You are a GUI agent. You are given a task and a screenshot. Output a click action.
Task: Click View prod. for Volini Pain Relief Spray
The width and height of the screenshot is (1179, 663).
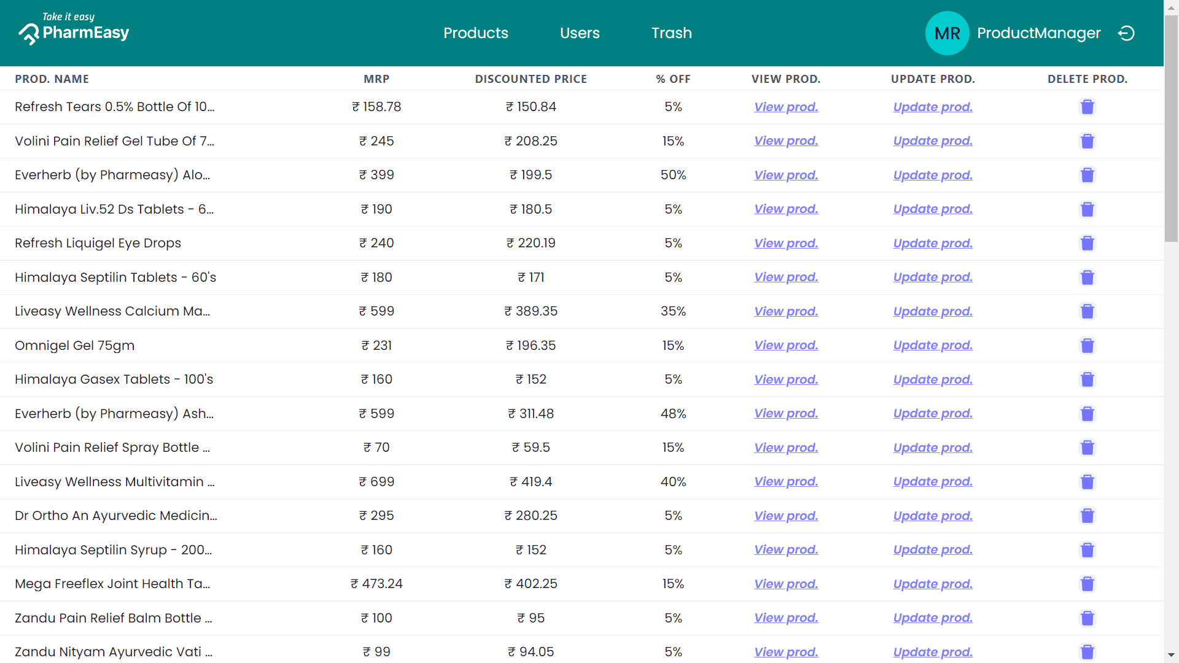[785, 448]
